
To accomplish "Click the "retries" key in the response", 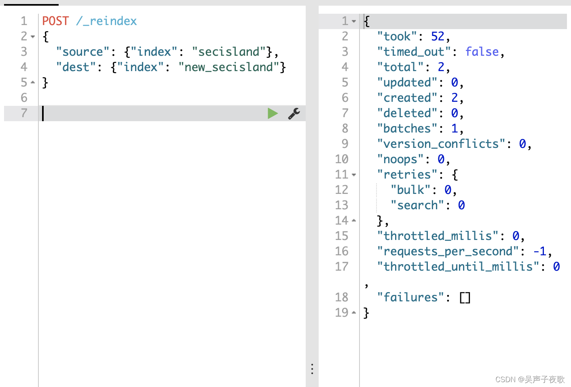I will click(407, 175).
